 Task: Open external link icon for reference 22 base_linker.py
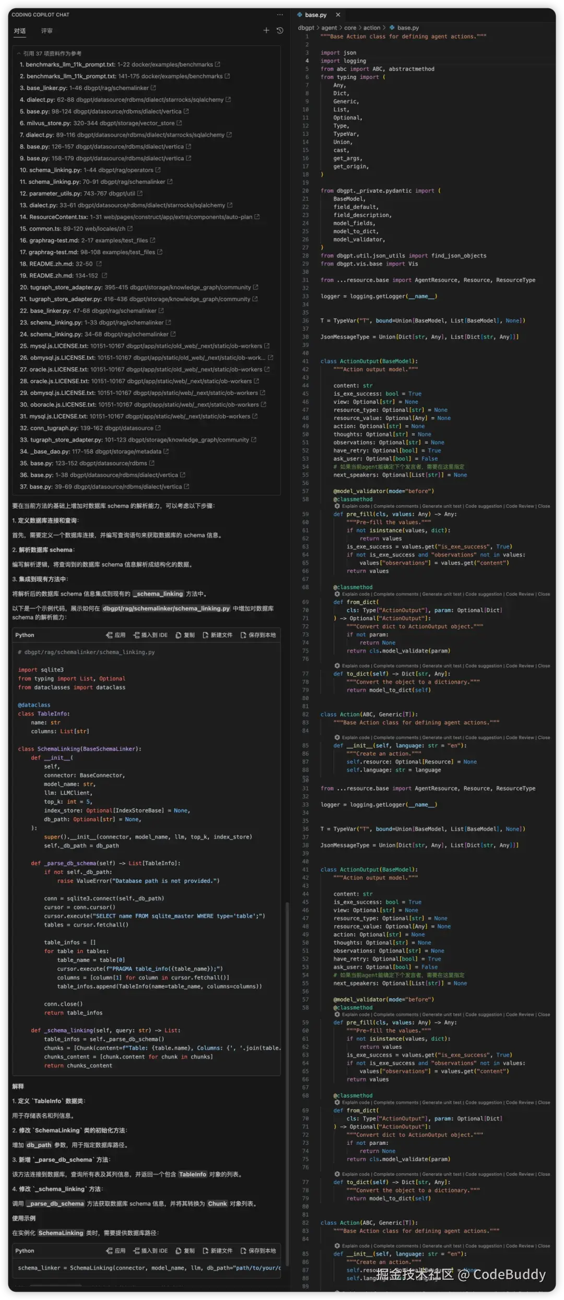pyautogui.click(x=161, y=311)
